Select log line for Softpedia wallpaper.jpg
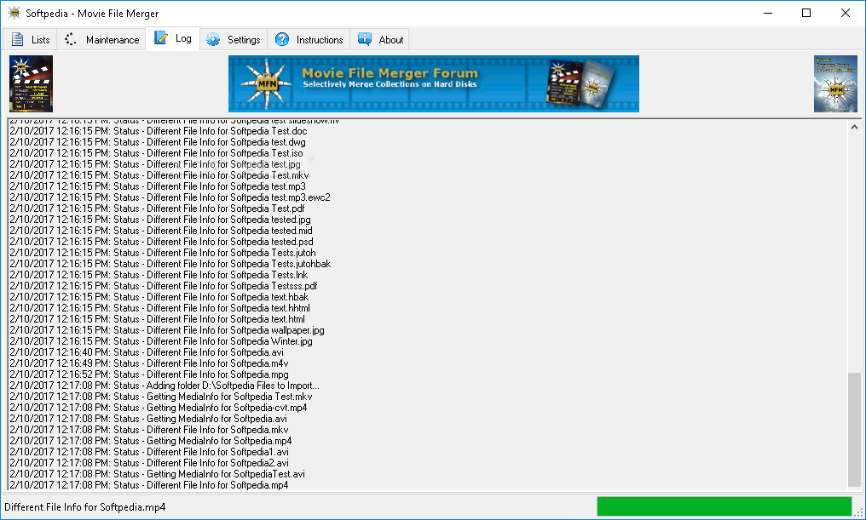 click(x=167, y=329)
